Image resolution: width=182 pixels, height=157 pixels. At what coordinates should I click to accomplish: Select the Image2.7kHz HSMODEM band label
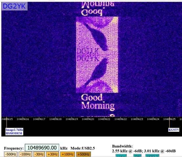(x=14, y=131)
